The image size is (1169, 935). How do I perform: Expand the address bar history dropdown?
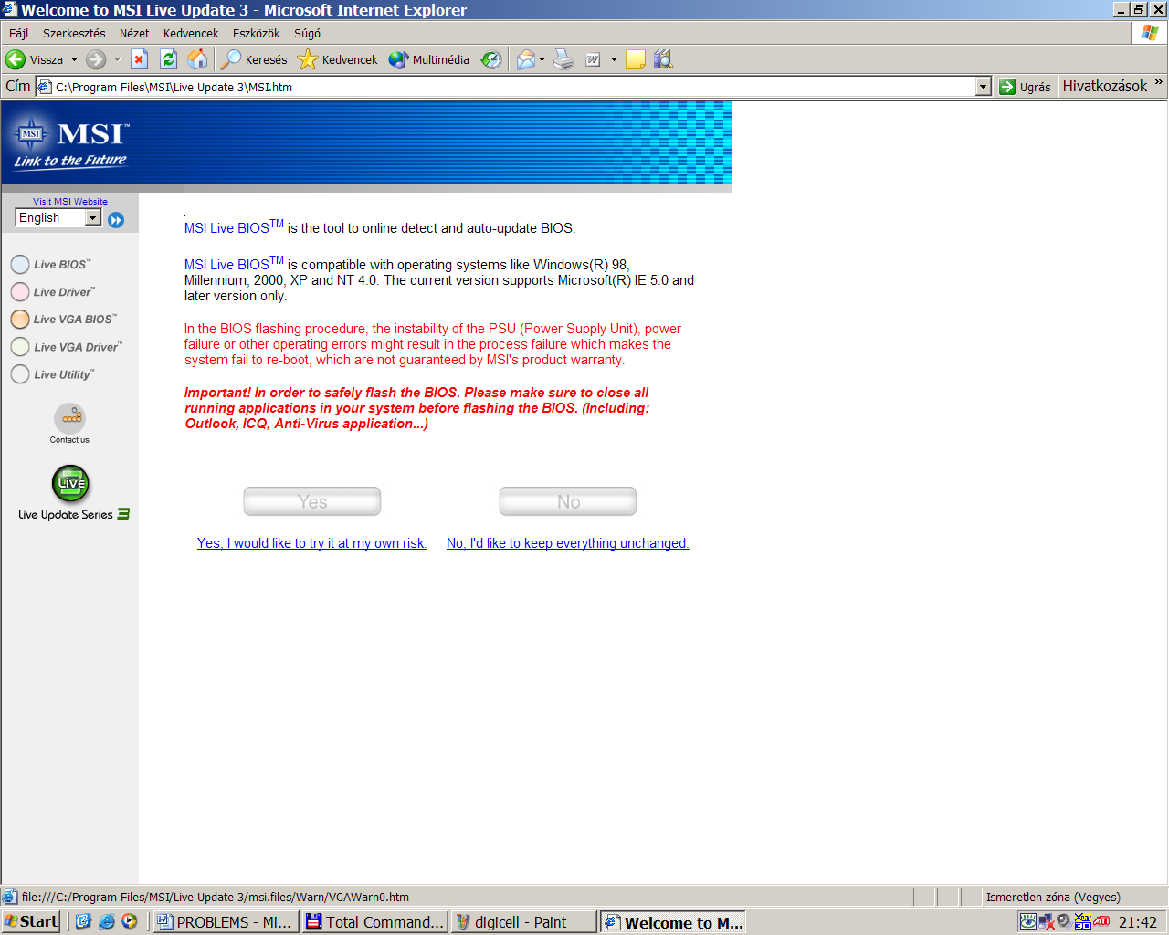point(984,87)
